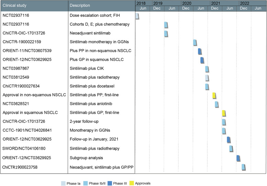267x186 pixels.
Task: Select the timeline bar for Neoadjuvant sintilimab row
Action: (166, 34)
